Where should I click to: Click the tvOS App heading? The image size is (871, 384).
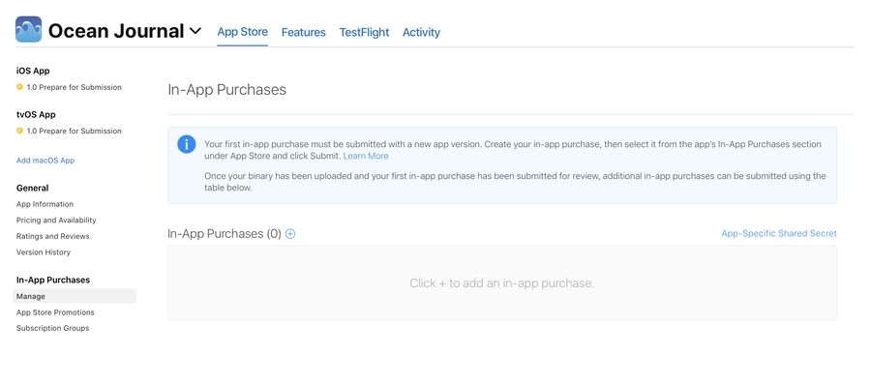(x=36, y=115)
